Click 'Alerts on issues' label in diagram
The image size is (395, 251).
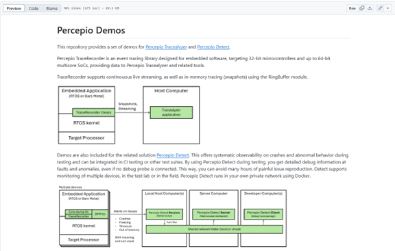click(x=125, y=211)
